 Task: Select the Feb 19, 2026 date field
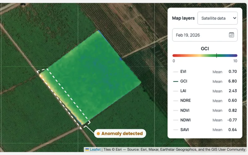click(x=205, y=35)
